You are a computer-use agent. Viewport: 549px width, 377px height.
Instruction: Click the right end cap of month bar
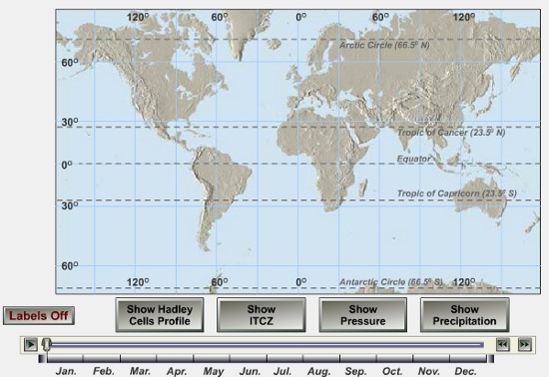[x=491, y=358]
